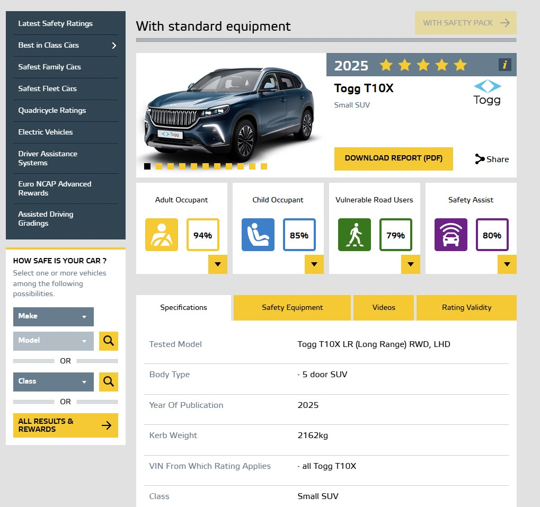Expand Vulnerable Road Users details arrow

click(x=411, y=264)
